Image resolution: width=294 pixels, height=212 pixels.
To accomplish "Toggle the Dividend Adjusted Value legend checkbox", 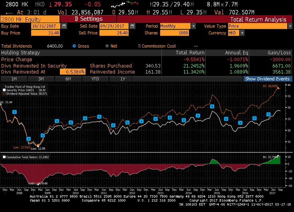I will click(4, 94).
